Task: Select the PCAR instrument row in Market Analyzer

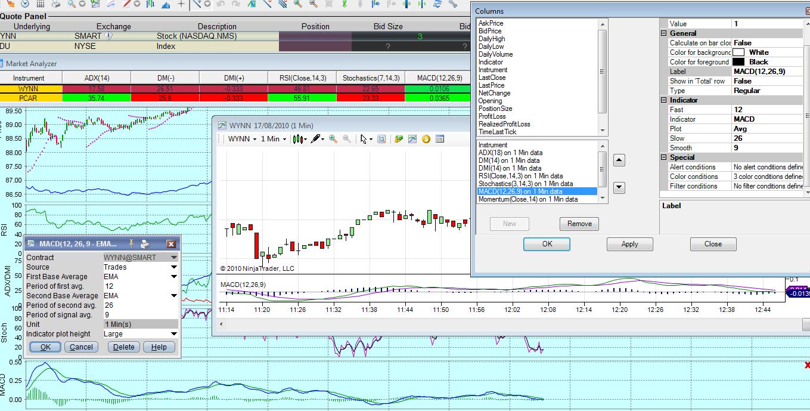Action: [29, 98]
